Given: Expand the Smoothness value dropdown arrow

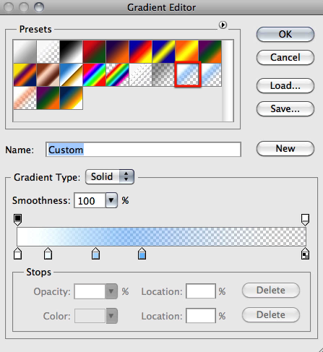Looking at the screenshot, I should [111, 200].
